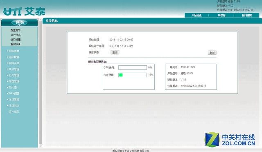Open 配置向导 in the sidebar
The height and width of the screenshot is (152, 262).
pyautogui.click(x=16, y=30)
